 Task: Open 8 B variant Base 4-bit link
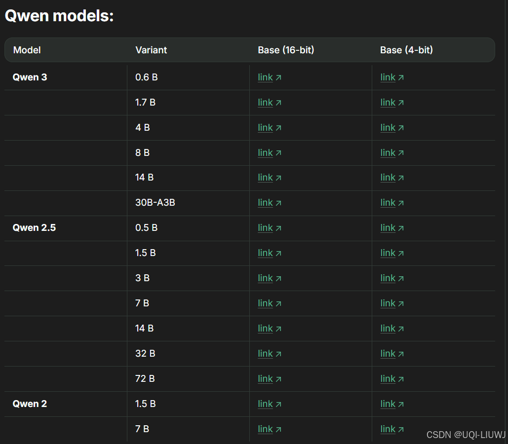[x=391, y=152]
